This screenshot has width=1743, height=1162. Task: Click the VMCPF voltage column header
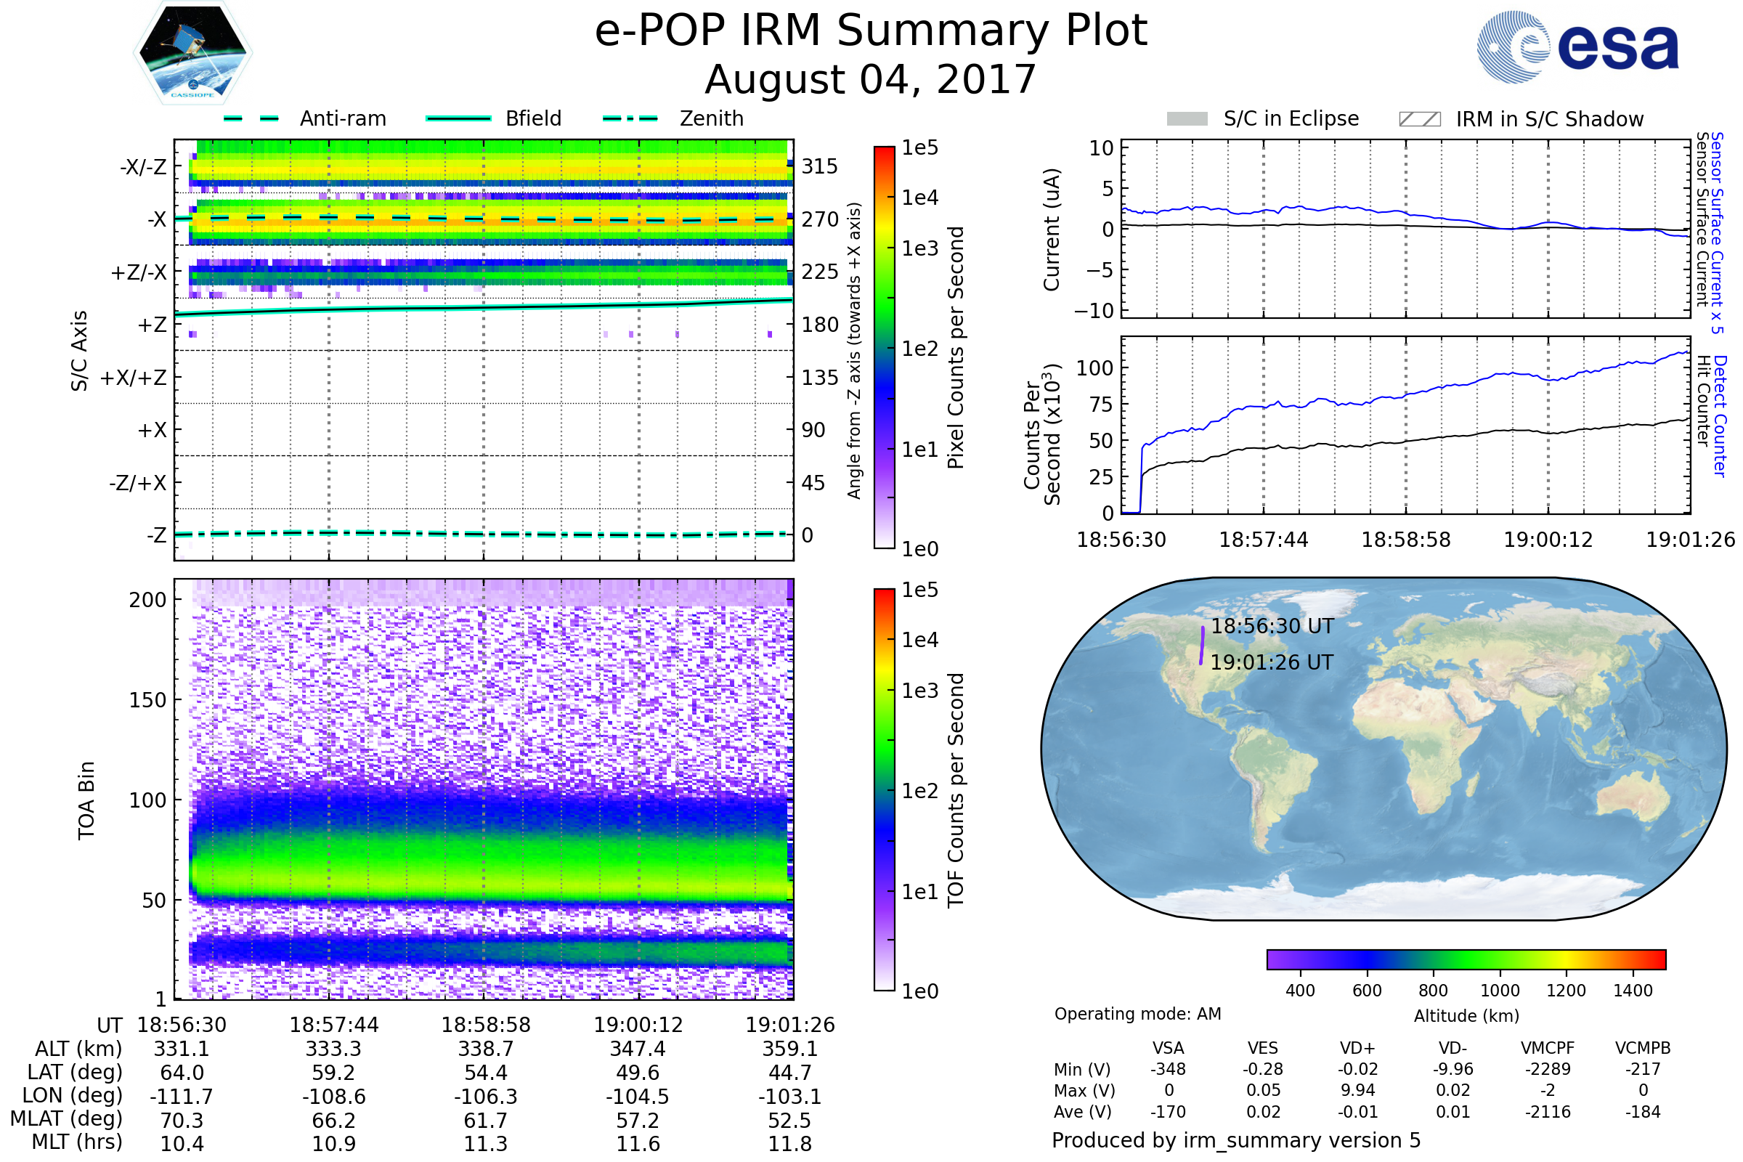point(1548,1048)
